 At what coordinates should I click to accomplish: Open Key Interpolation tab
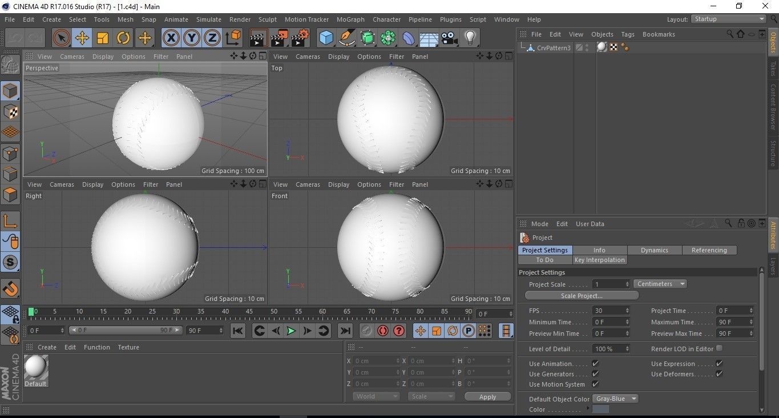(599, 260)
